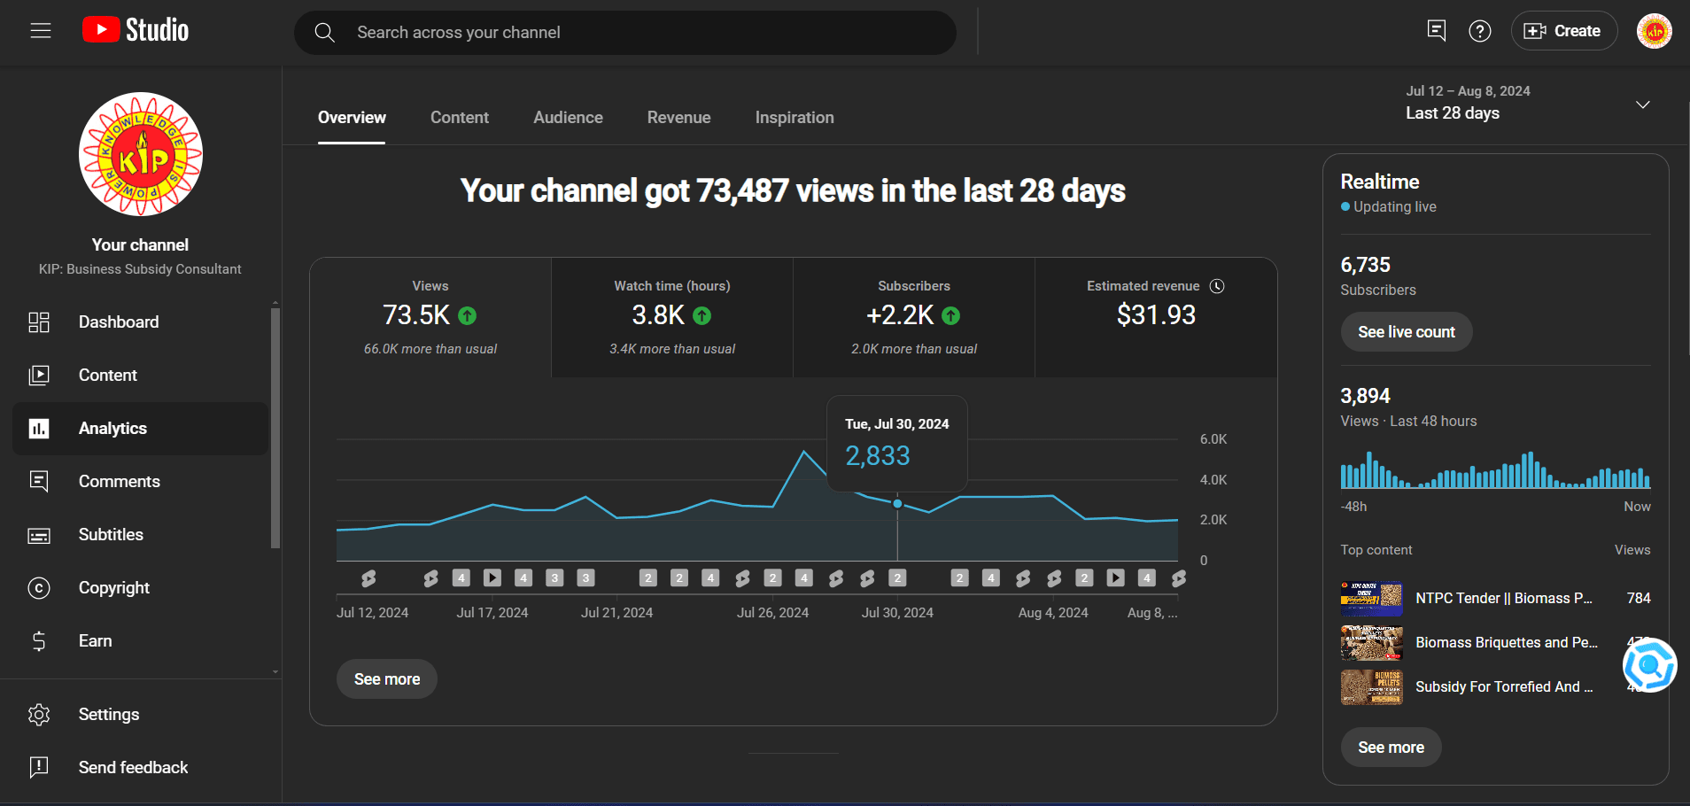Image resolution: width=1690 pixels, height=806 pixels.
Task: Click the Analytics bar chart icon
Action: 39,429
